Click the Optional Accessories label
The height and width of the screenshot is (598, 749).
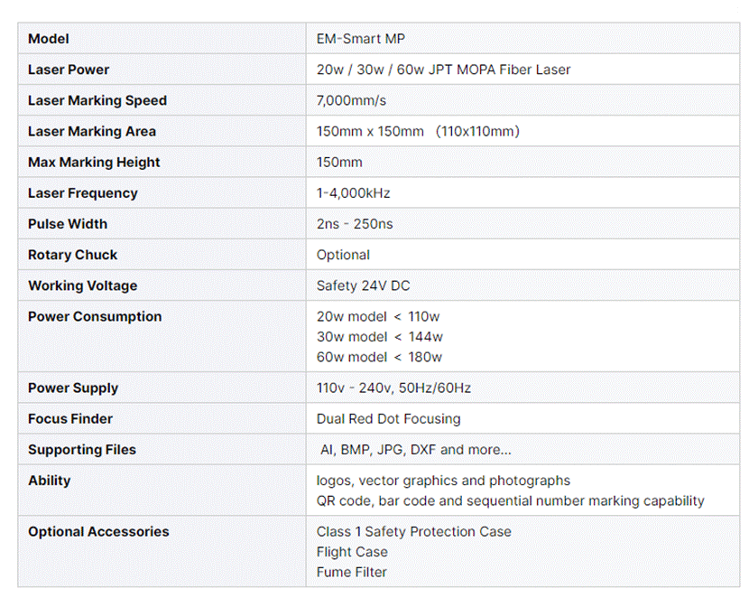pos(98,532)
